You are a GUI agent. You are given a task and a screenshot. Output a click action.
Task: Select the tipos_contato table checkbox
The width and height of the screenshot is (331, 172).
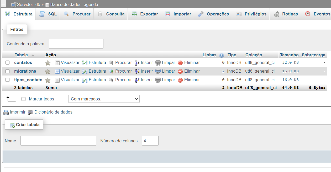coord(8,80)
